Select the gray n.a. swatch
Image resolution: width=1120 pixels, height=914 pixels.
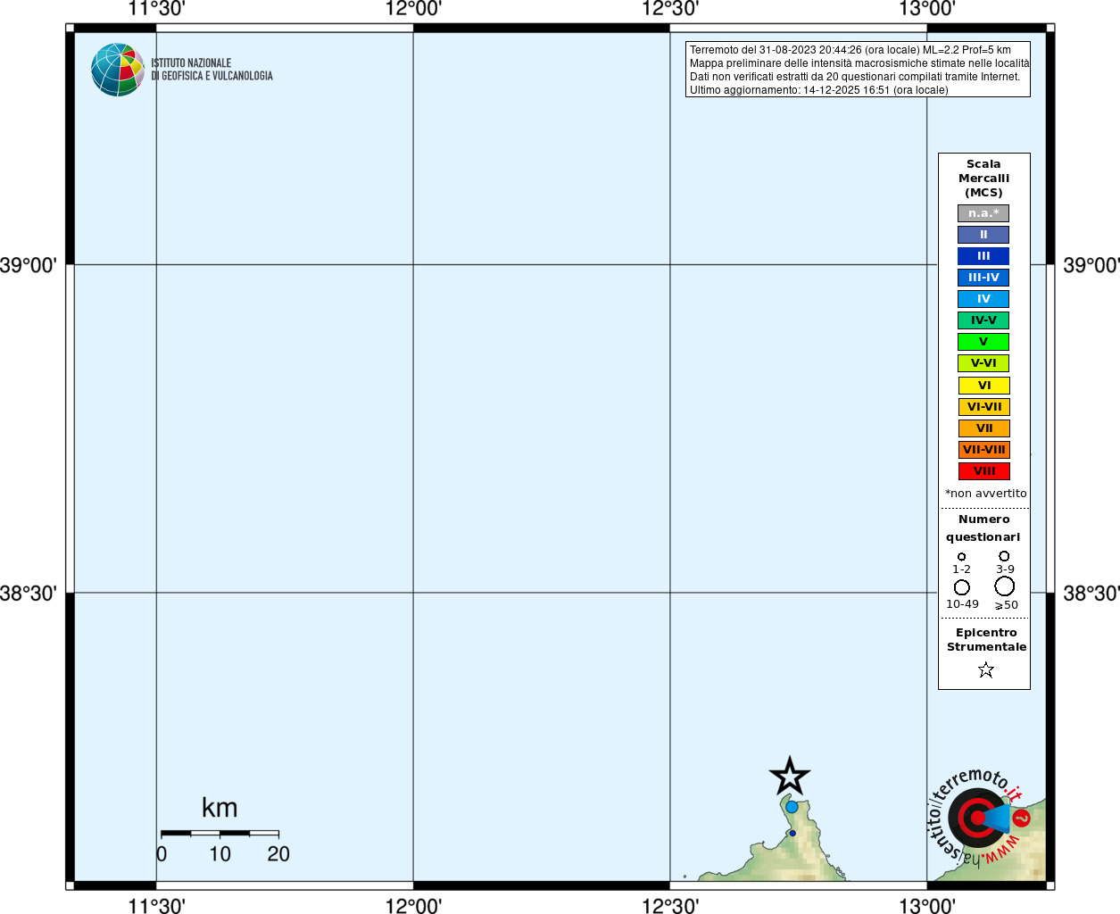(x=983, y=213)
